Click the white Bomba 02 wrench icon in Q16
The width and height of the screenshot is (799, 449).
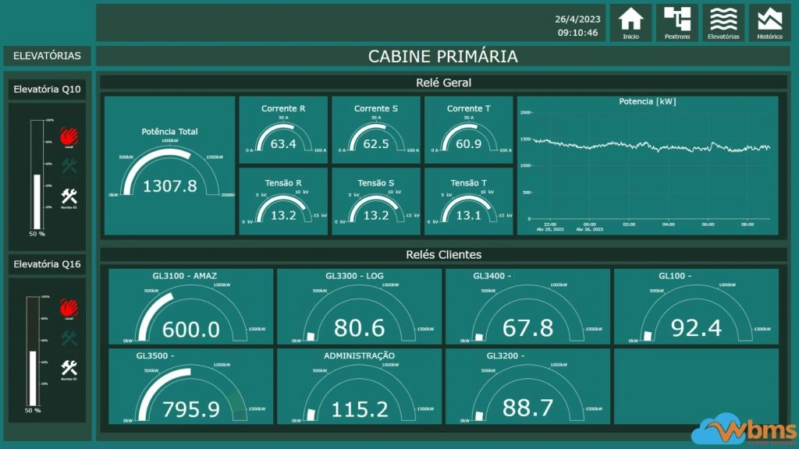pos(69,368)
